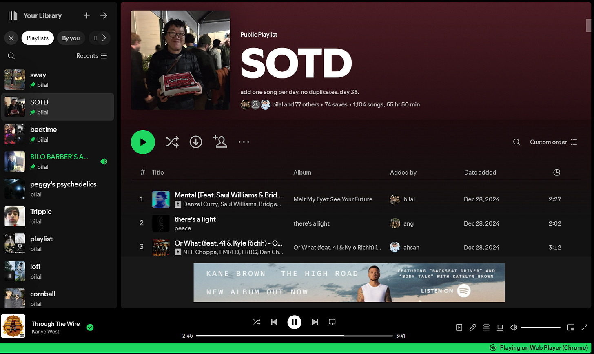594x354 pixels.
Task: Open the sway playlist
Action: [x=58, y=80]
